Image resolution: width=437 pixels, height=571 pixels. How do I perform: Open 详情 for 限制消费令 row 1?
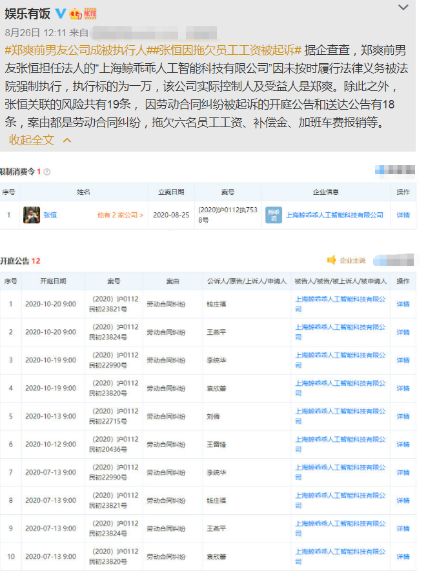tap(403, 215)
